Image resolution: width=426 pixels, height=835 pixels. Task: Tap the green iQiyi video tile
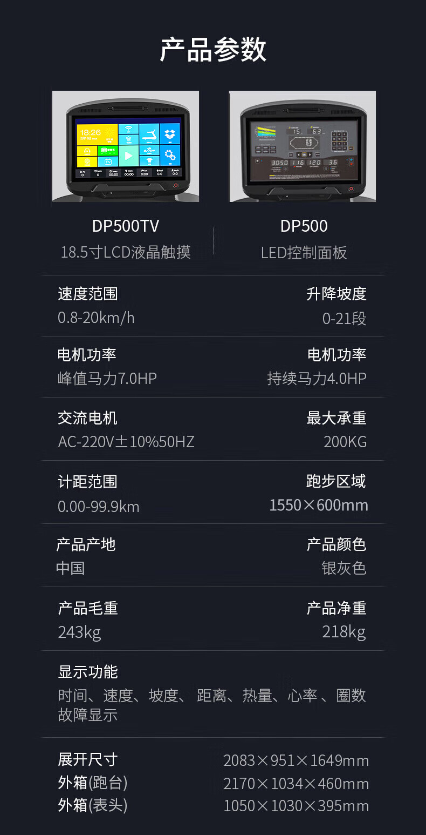[108, 150]
